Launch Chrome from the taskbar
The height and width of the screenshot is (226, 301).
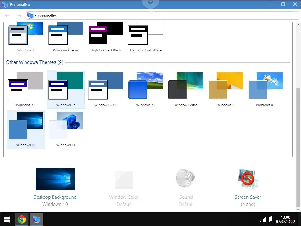click(x=22, y=220)
